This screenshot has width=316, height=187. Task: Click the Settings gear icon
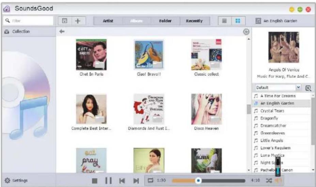pos(7,180)
